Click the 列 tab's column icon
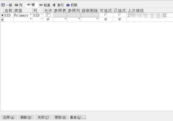The image size is (173, 121). click(x=16, y=5)
